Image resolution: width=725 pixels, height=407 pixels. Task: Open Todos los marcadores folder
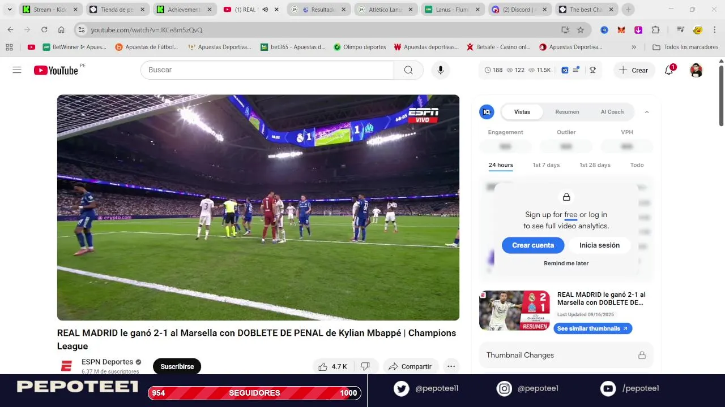(685, 47)
